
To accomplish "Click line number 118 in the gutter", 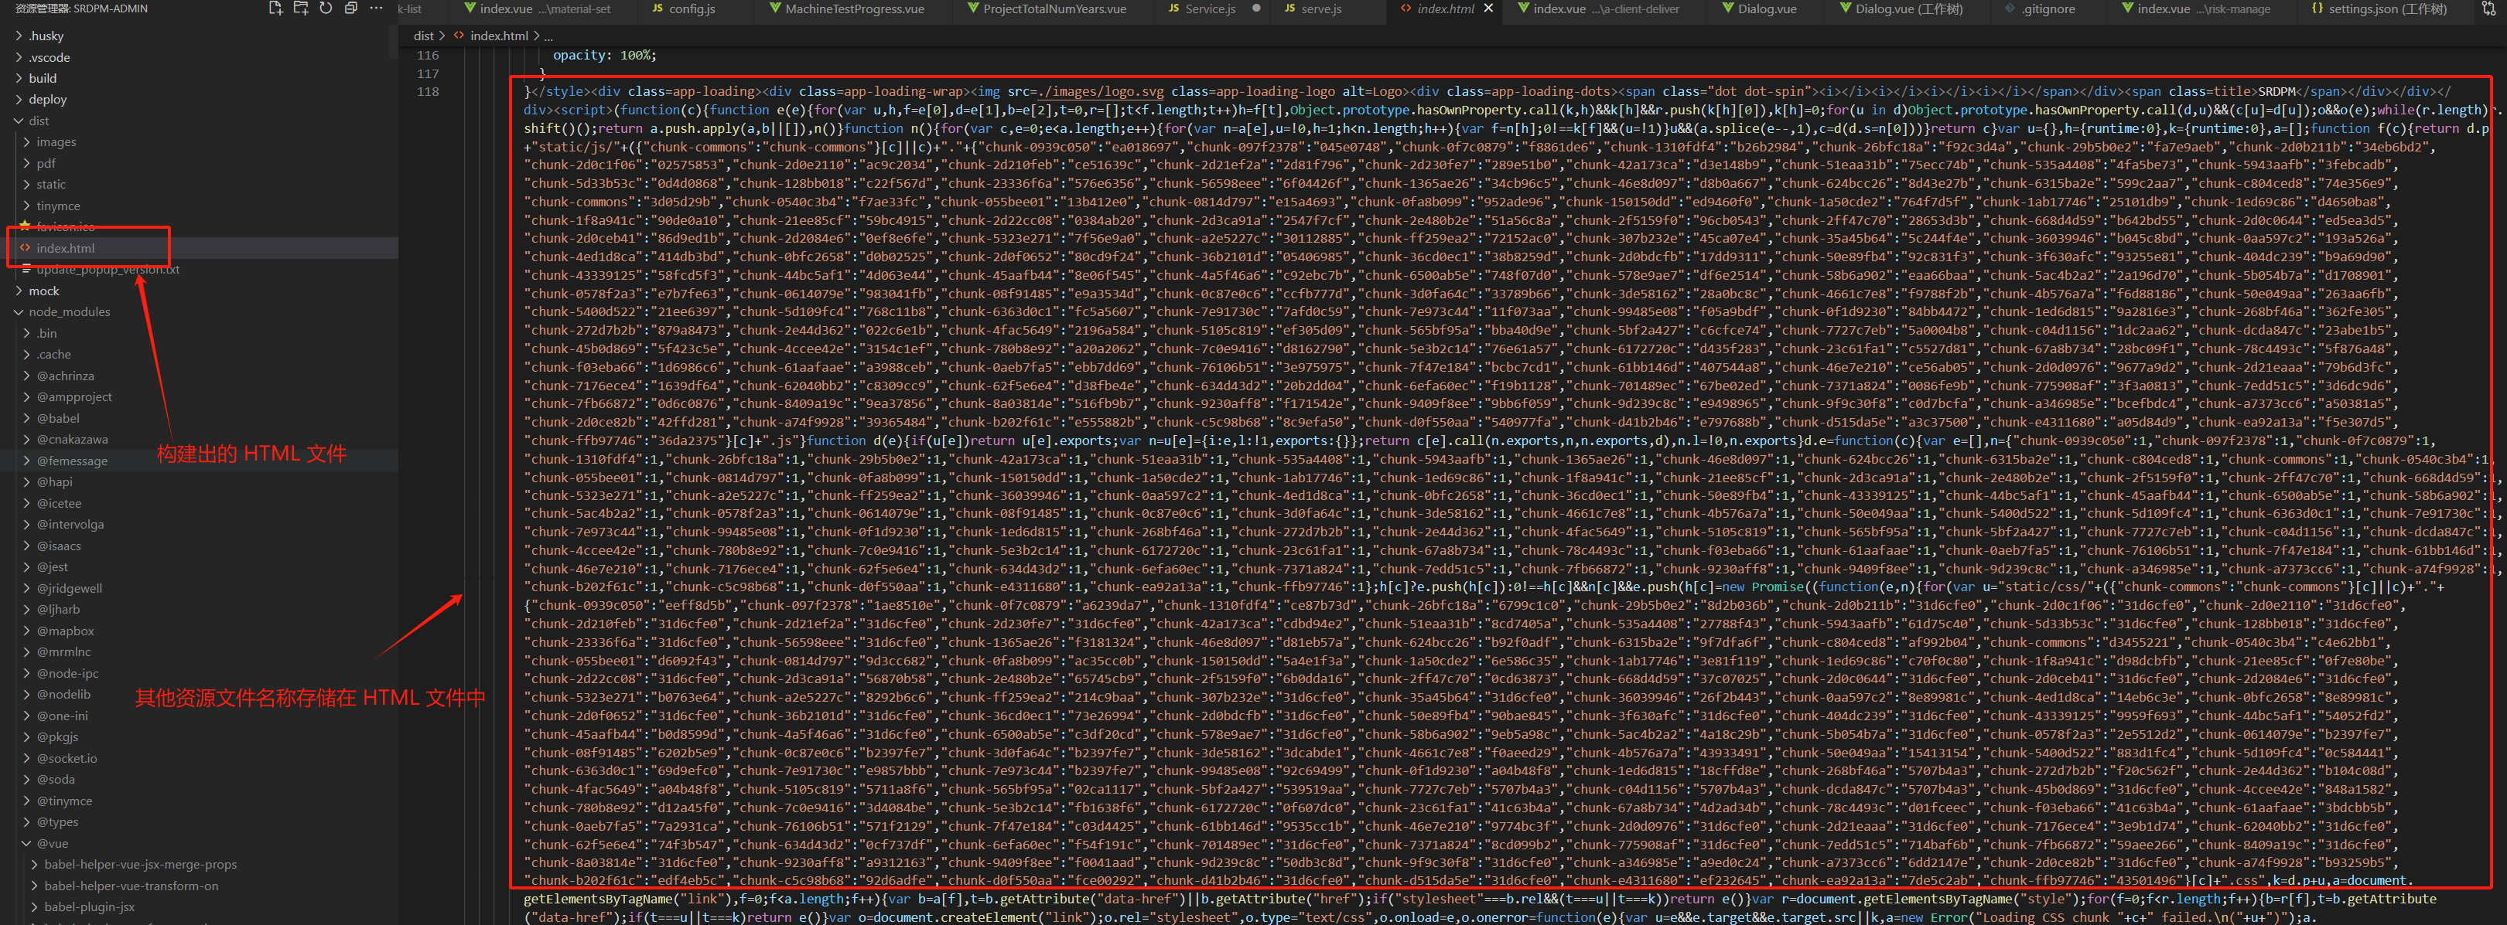I will coord(429,91).
